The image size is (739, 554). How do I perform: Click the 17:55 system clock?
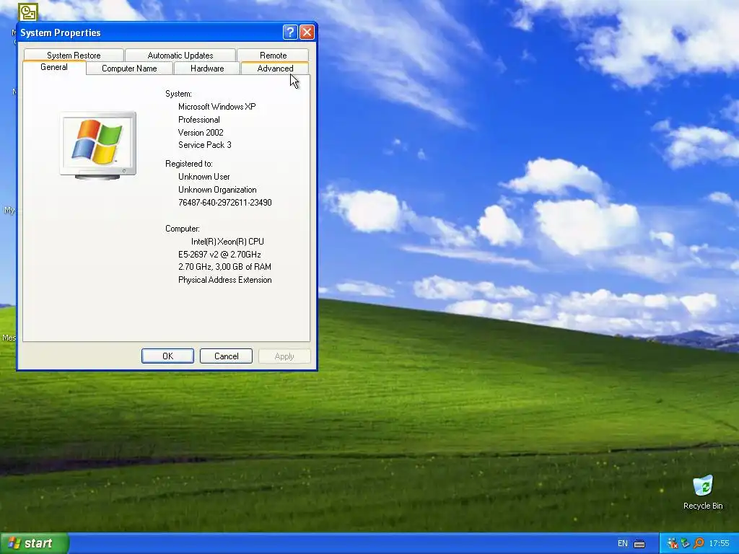[x=720, y=544]
